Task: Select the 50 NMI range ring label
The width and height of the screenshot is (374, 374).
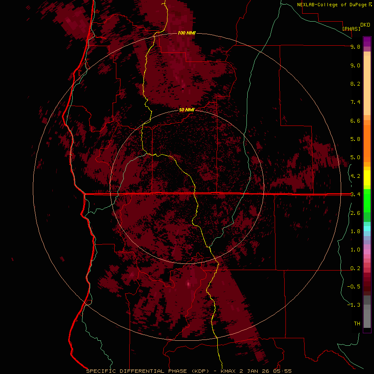Action: [x=187, y=110]
